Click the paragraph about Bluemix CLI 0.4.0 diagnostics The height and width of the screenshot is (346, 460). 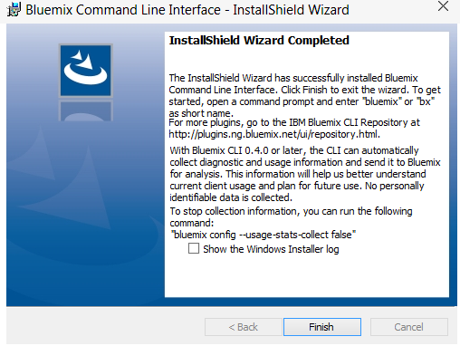(305, 174)
